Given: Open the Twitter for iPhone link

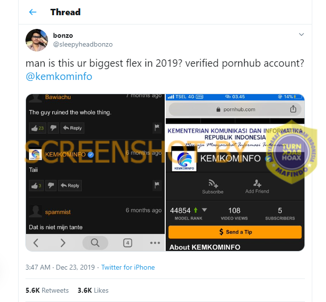Looking at the screenshot, I should tap(128, 267).
